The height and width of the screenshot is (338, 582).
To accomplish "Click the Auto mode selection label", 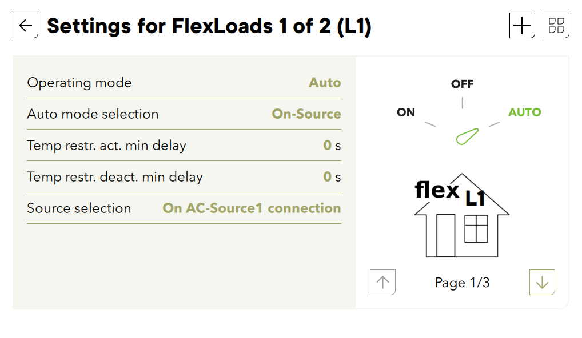I will (93, 114).
